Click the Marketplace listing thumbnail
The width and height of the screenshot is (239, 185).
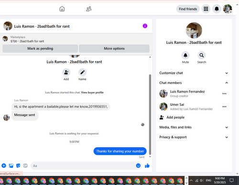[x=5, y=39]
